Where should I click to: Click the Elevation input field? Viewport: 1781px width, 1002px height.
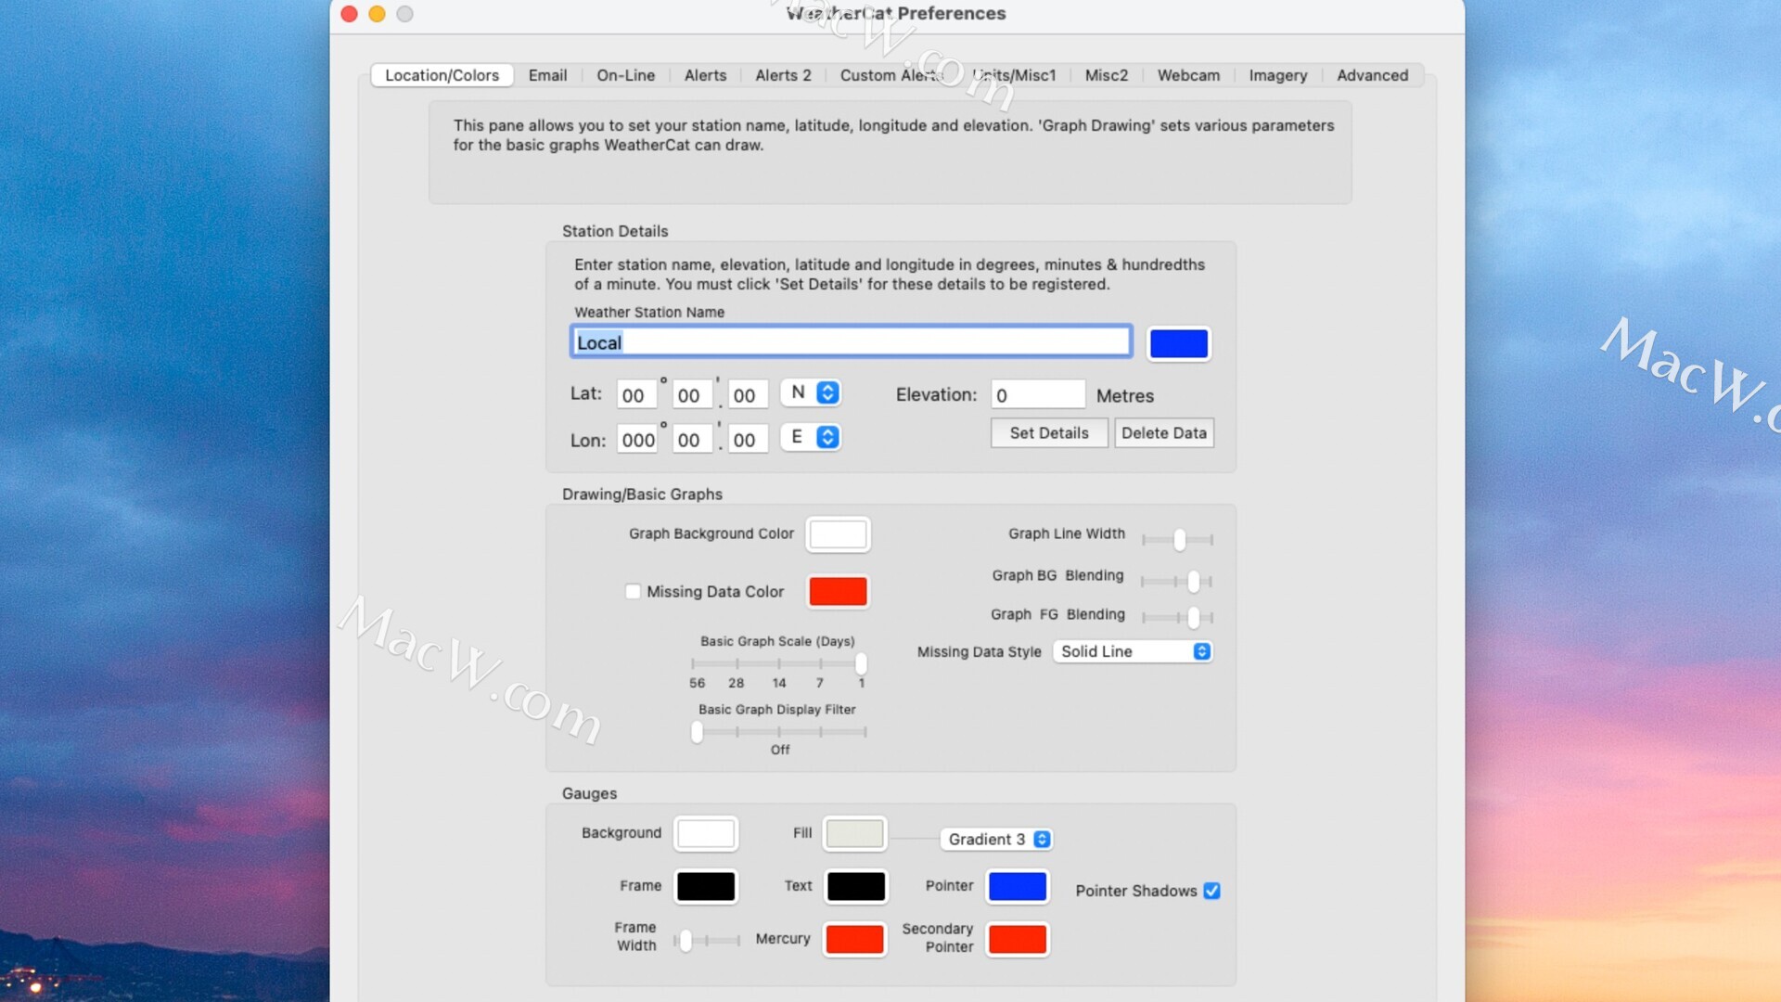(x=1037, y=395)
